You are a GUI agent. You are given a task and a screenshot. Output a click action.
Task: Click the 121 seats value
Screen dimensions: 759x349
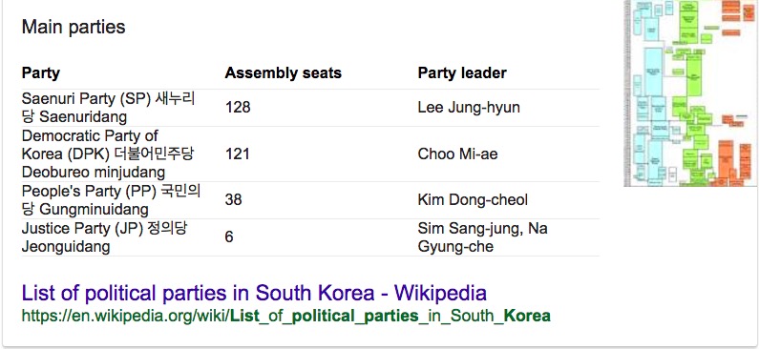(238, 154)
